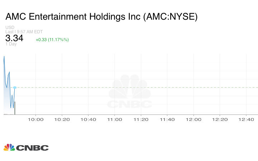The width and height of the screenshot is (258, 161).
Task: Click the 3.34 last price value
Action: (x=14, y=38)
